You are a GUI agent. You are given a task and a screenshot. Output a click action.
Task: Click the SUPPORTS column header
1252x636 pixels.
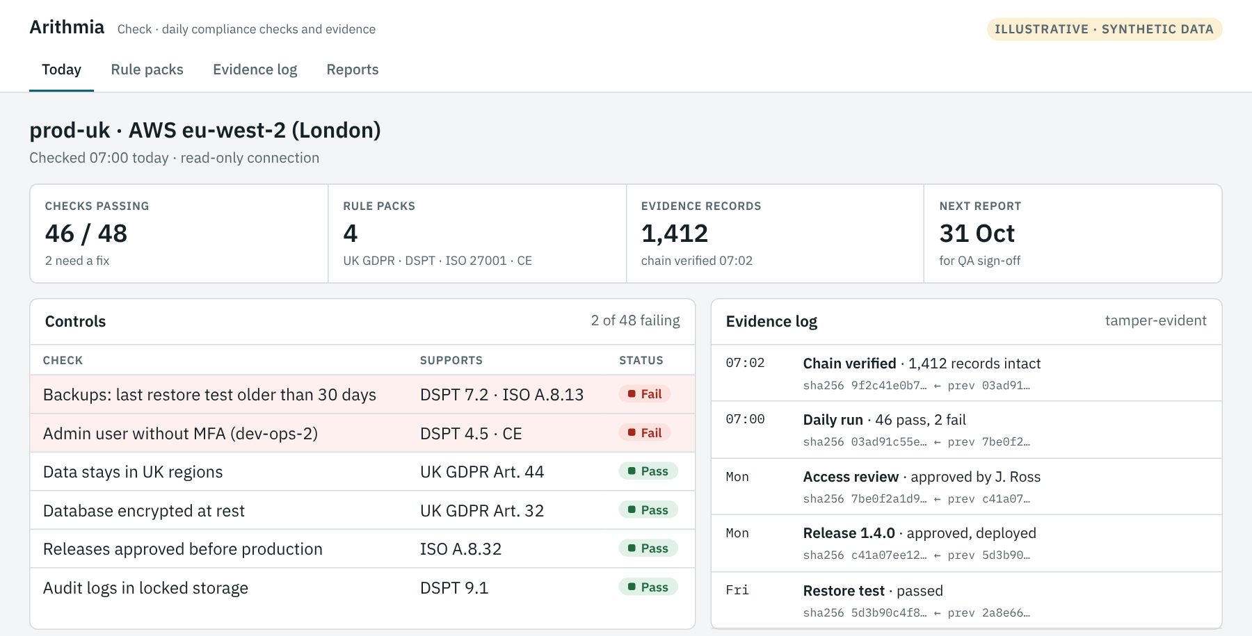[x=451, y=360]
